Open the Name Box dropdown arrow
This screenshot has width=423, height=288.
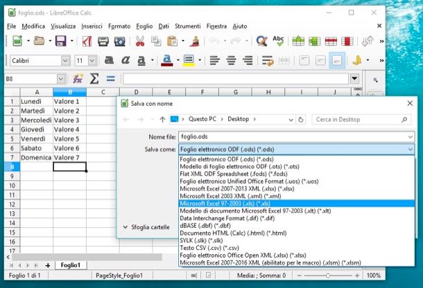(x=61, y=79)
